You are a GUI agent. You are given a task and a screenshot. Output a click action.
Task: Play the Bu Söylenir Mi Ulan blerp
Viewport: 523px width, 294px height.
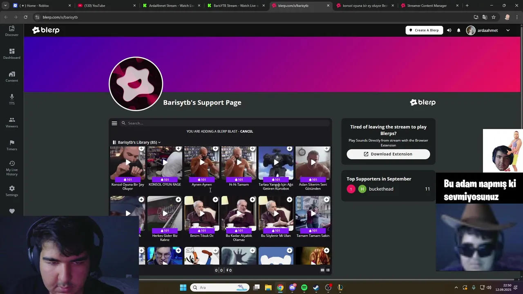point(276,213)
